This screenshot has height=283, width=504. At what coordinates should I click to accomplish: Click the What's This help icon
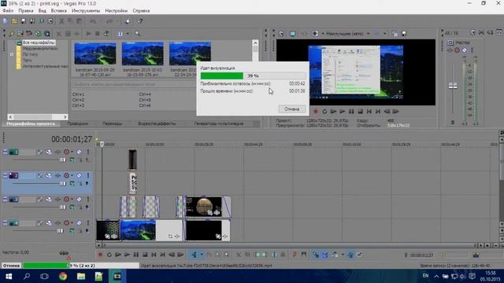(140, 21)
